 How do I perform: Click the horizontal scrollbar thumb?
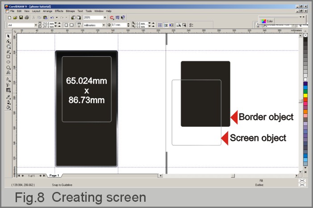click(x=233, y=176)
